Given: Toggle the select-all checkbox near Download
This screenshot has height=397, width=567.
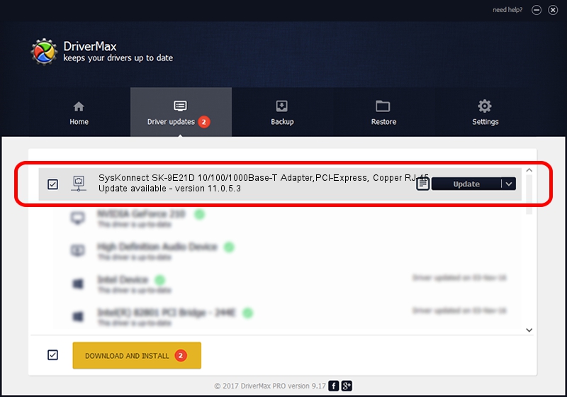Looking at the screenshot, I should (x=52, y=355).
